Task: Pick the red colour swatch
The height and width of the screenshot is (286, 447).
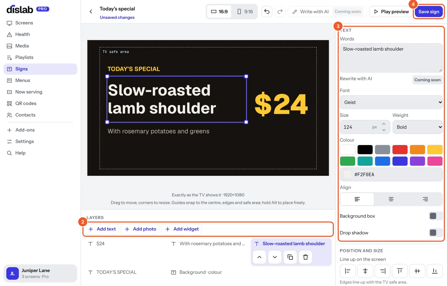Action: pyautogui.click(x=400, y=150)
